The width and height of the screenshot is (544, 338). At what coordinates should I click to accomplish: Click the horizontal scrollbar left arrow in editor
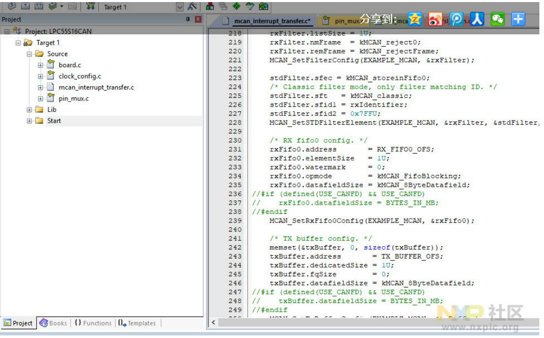pos(213,323)
